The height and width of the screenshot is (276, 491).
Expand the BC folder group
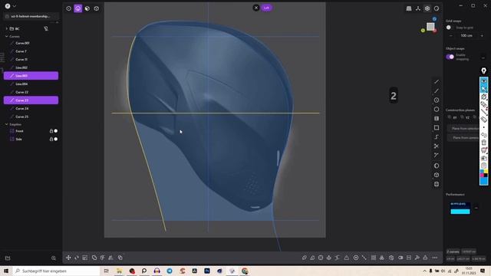click(x=7, y=28)
